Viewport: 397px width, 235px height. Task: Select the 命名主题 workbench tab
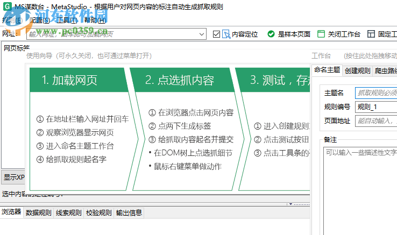[327, 70]
